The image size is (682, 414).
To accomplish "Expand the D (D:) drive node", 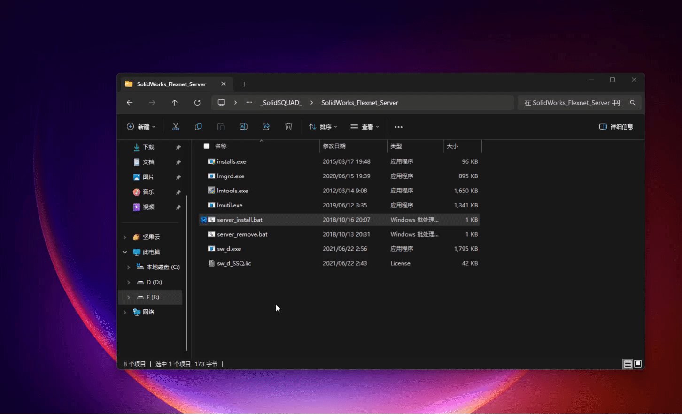I will tap(129, 282).
